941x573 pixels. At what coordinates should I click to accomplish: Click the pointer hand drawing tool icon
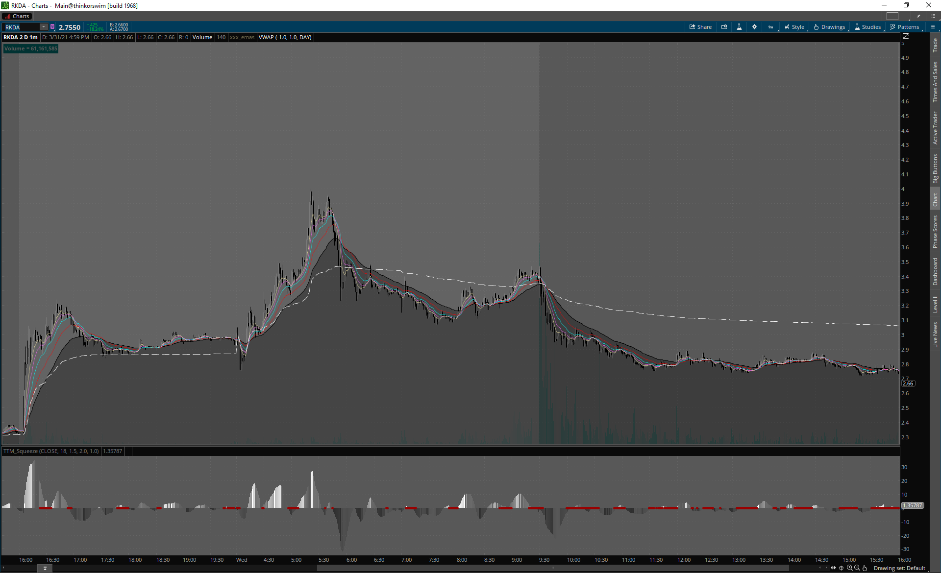(x=865, y=568)
